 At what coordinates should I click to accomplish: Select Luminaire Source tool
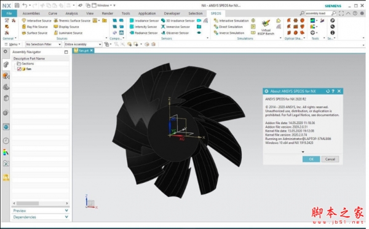click(68, 33)
